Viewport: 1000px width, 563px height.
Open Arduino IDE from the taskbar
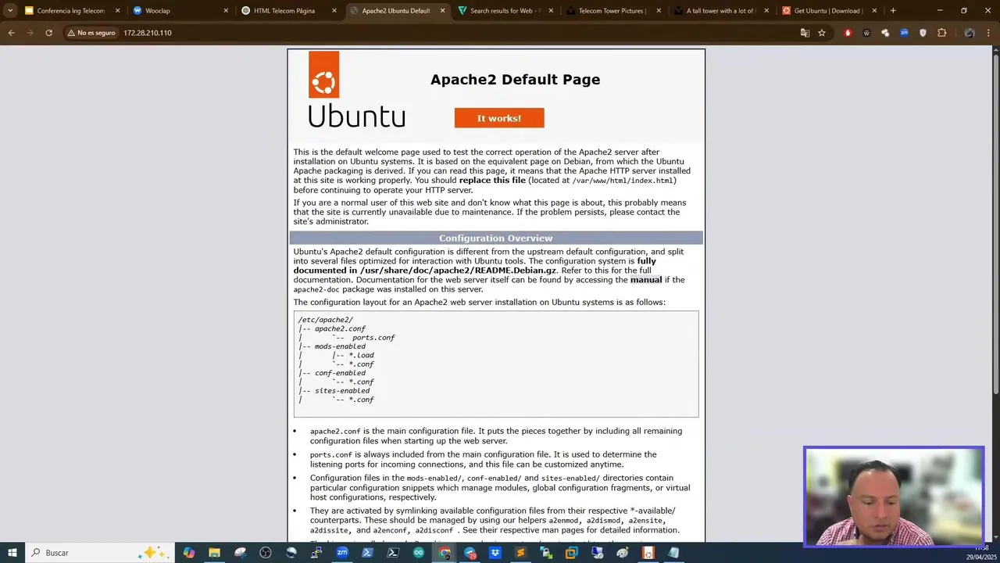pyautogui.click(x=419, y=553)
